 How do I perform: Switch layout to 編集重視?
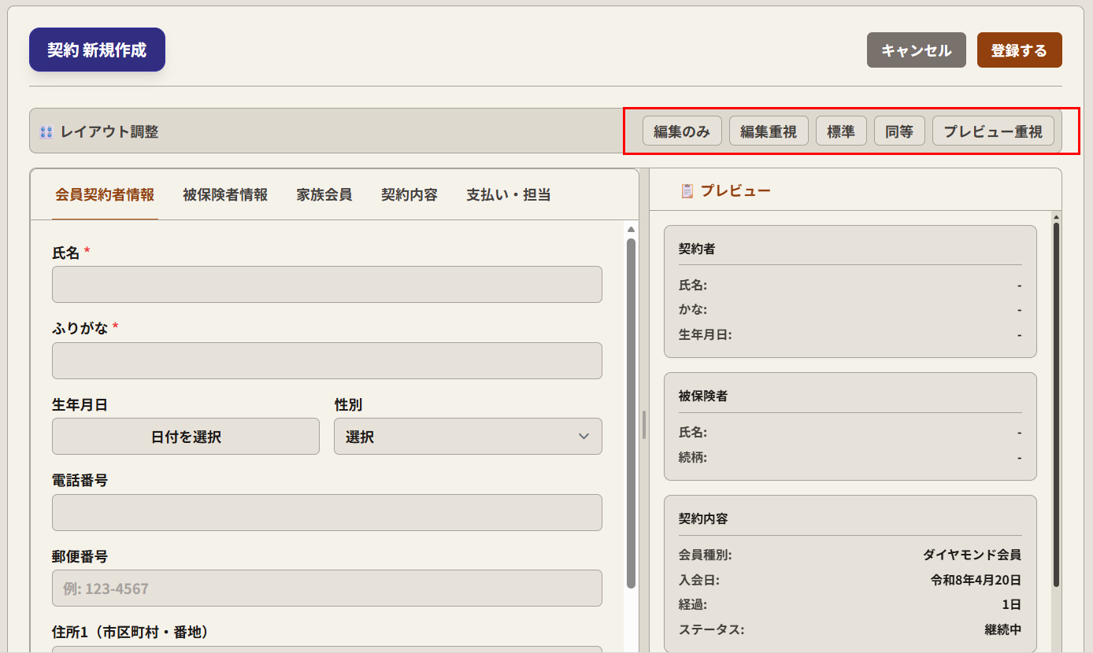click(x=768, y=131)
